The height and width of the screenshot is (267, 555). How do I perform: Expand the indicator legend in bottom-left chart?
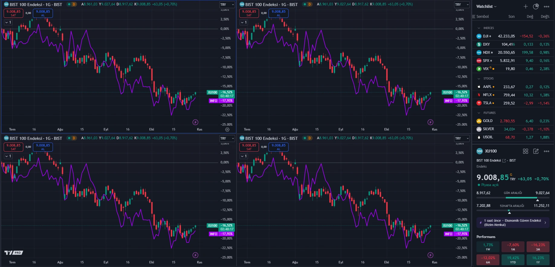[8, 156]
